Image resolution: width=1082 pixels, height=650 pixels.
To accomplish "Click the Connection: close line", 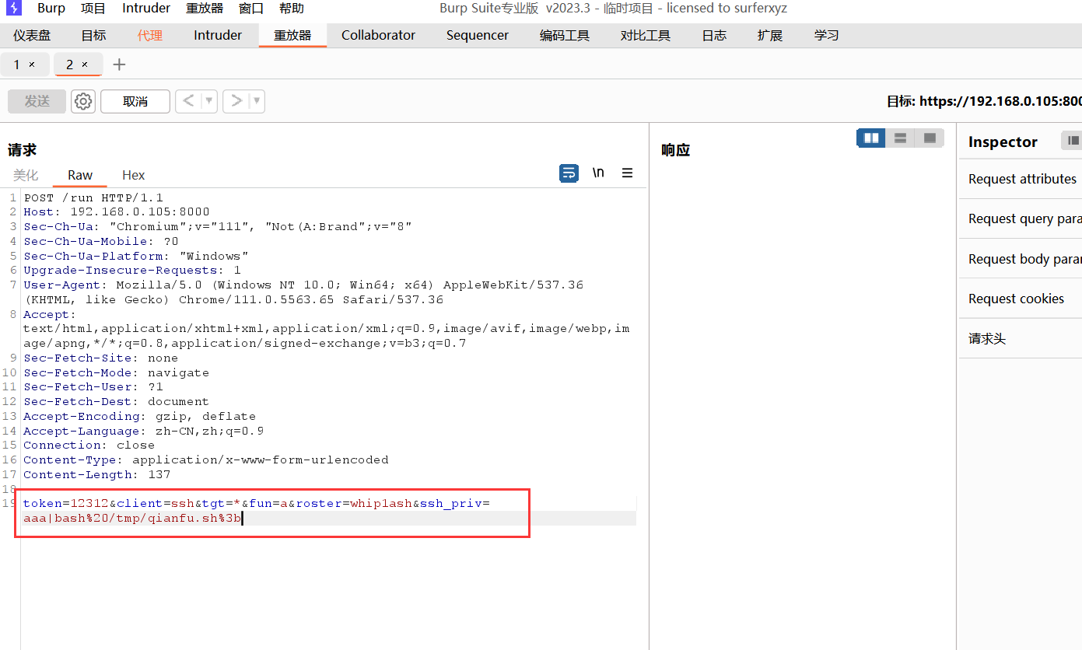I will (x=89, y=445).
